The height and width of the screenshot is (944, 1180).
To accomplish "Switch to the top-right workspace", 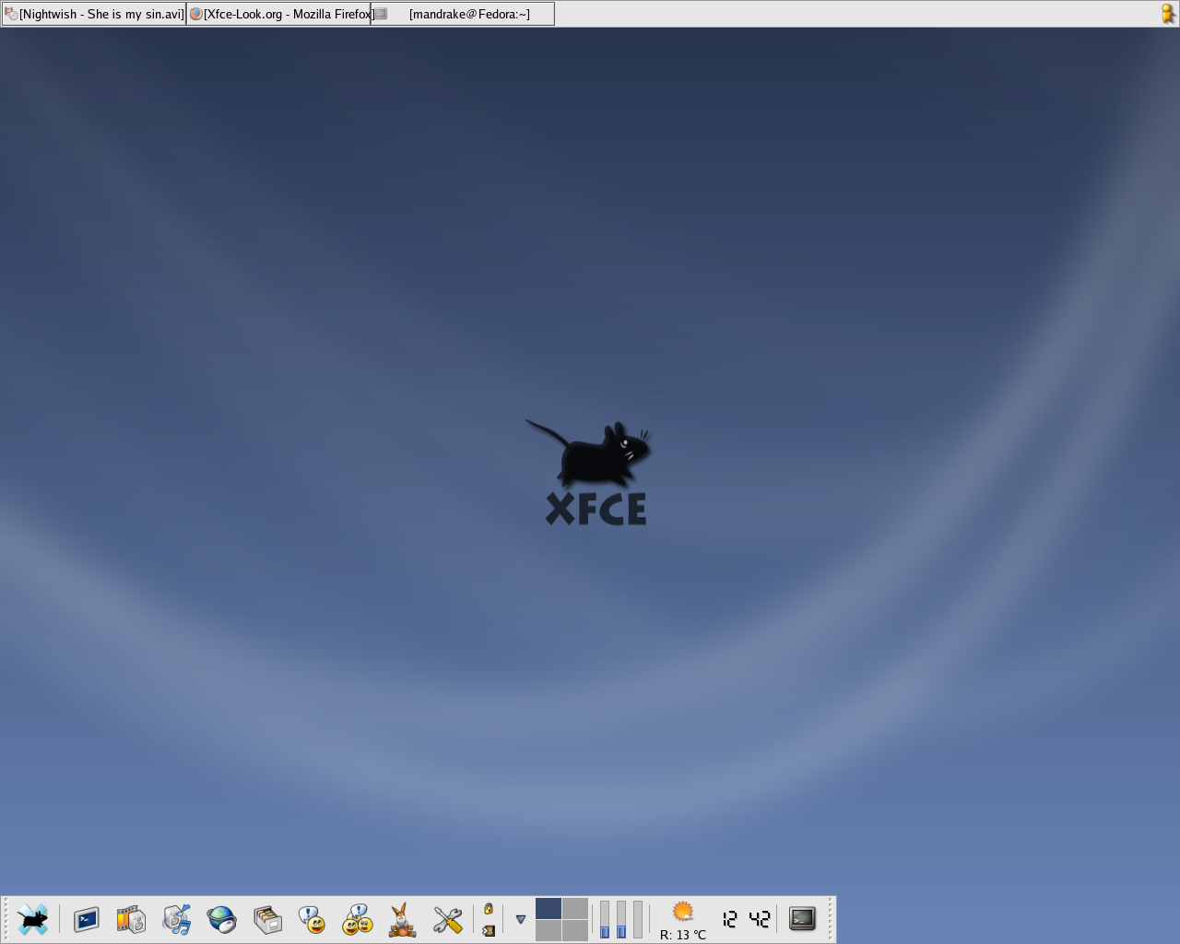I will [575, 909].
